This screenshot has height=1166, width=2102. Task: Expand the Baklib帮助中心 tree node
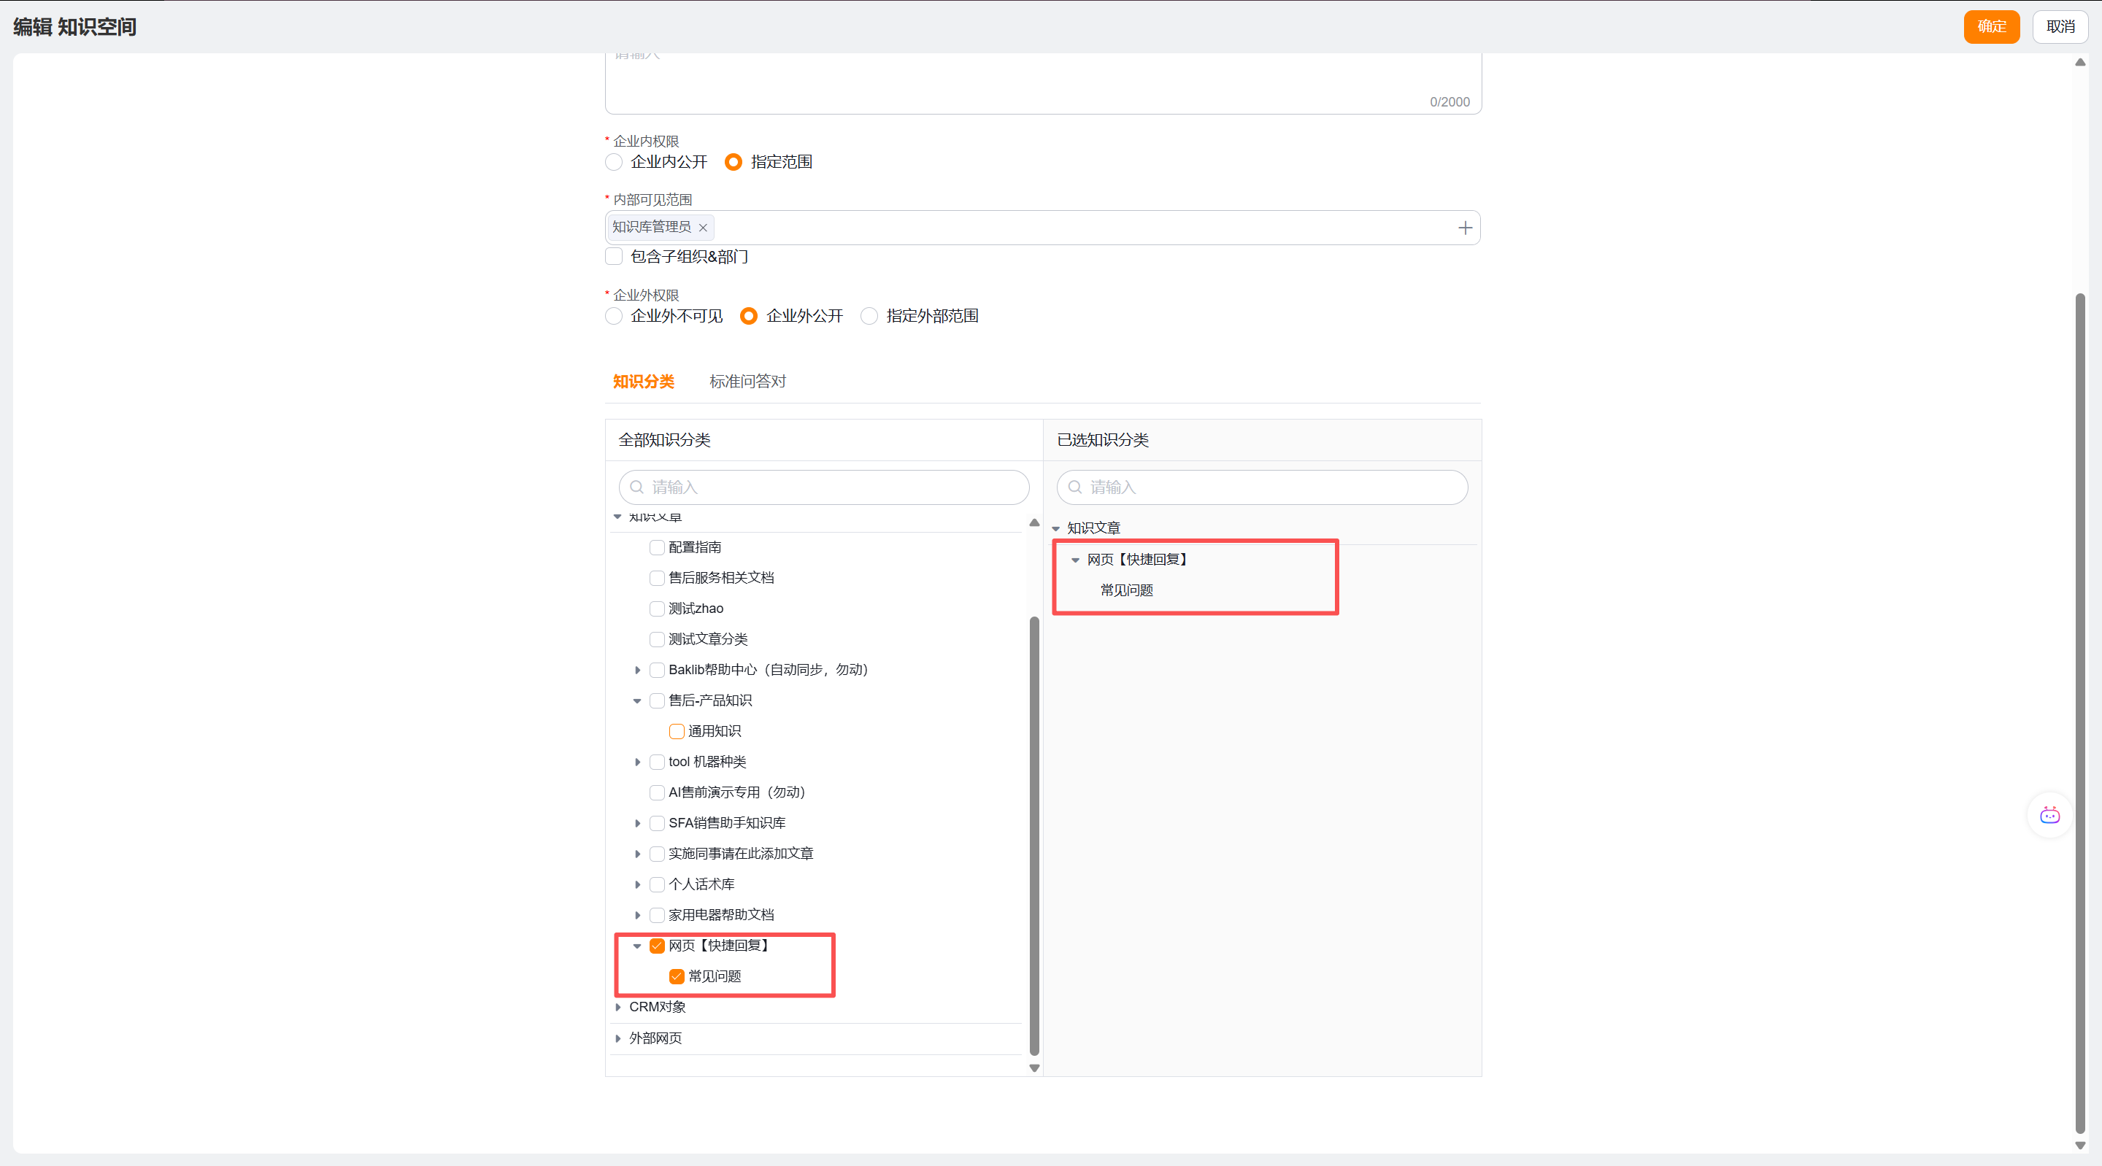(637, 670)
